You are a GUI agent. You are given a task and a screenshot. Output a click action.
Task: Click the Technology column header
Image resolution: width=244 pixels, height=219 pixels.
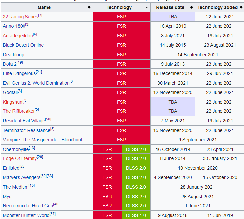pyautogui.click(x=122, y=7)
